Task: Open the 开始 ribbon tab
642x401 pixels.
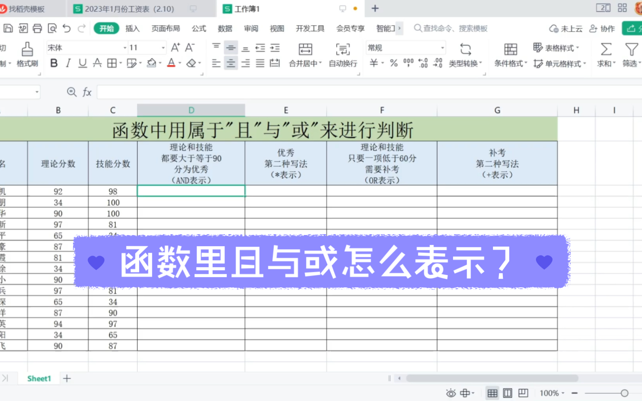Action: (106, 28)
